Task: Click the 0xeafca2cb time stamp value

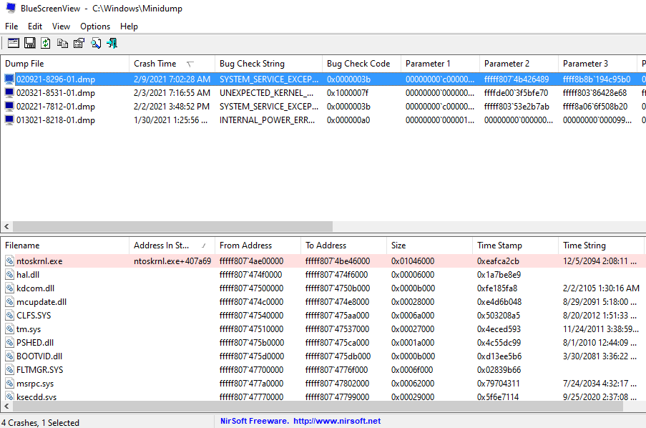Action: (498, 261)
